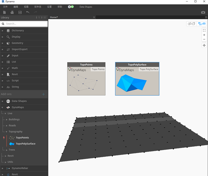Switch to background 3D preview navigation
208x176 pixels.
(x=191, y=24)
